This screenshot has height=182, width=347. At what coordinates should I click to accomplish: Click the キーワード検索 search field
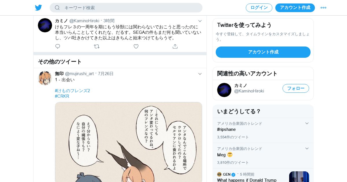126,8
